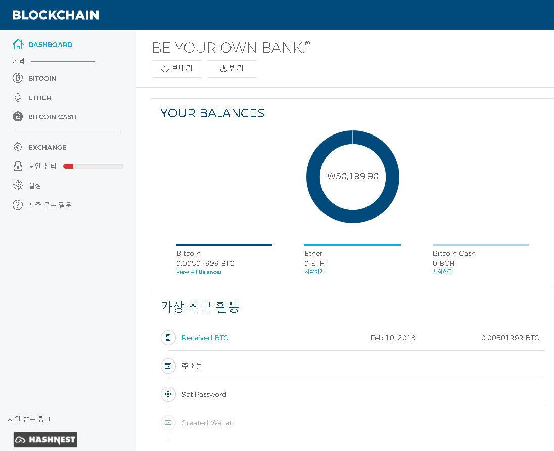This screenshot has height=451, width=554.
Task: Click 시작하기 under Bitcoin Cash balance
Action: (x=443, y=272)
